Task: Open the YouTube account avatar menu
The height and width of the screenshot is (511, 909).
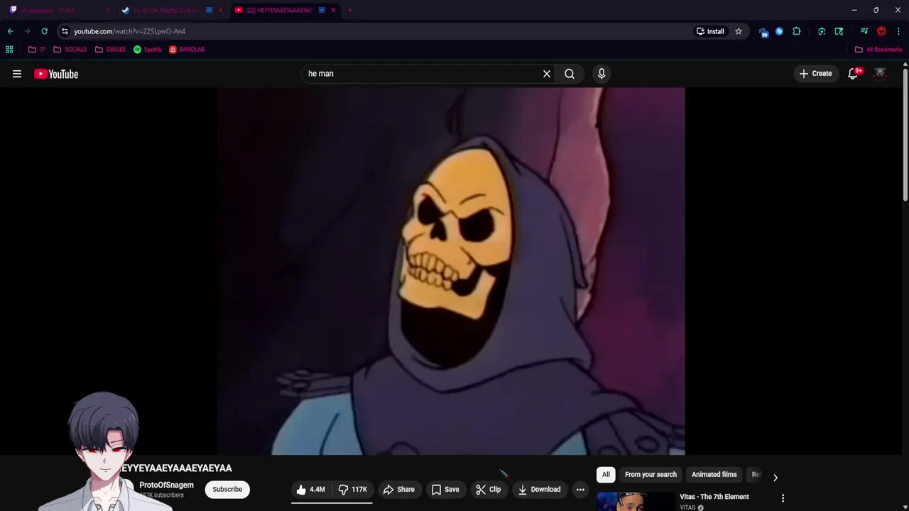Action: pos(880,74)
